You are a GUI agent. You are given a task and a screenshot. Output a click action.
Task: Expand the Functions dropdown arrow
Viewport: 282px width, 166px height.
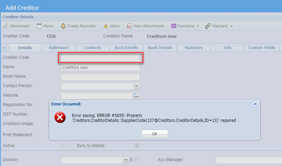pos(198,26)
